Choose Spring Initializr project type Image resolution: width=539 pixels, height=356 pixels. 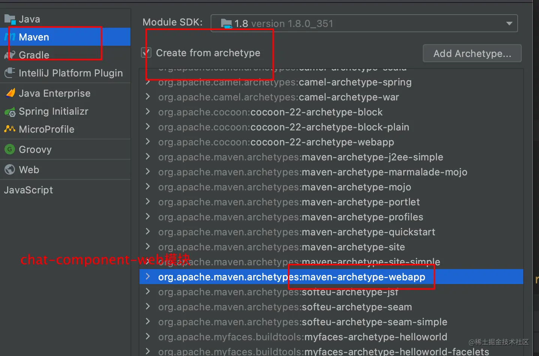[65, 111]
